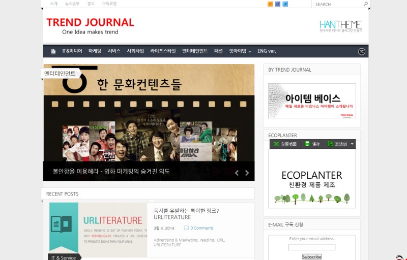Screen dimensions: 407x260
Task: Open the IT&미디어 menu item
Action: (x=72, y=51)
